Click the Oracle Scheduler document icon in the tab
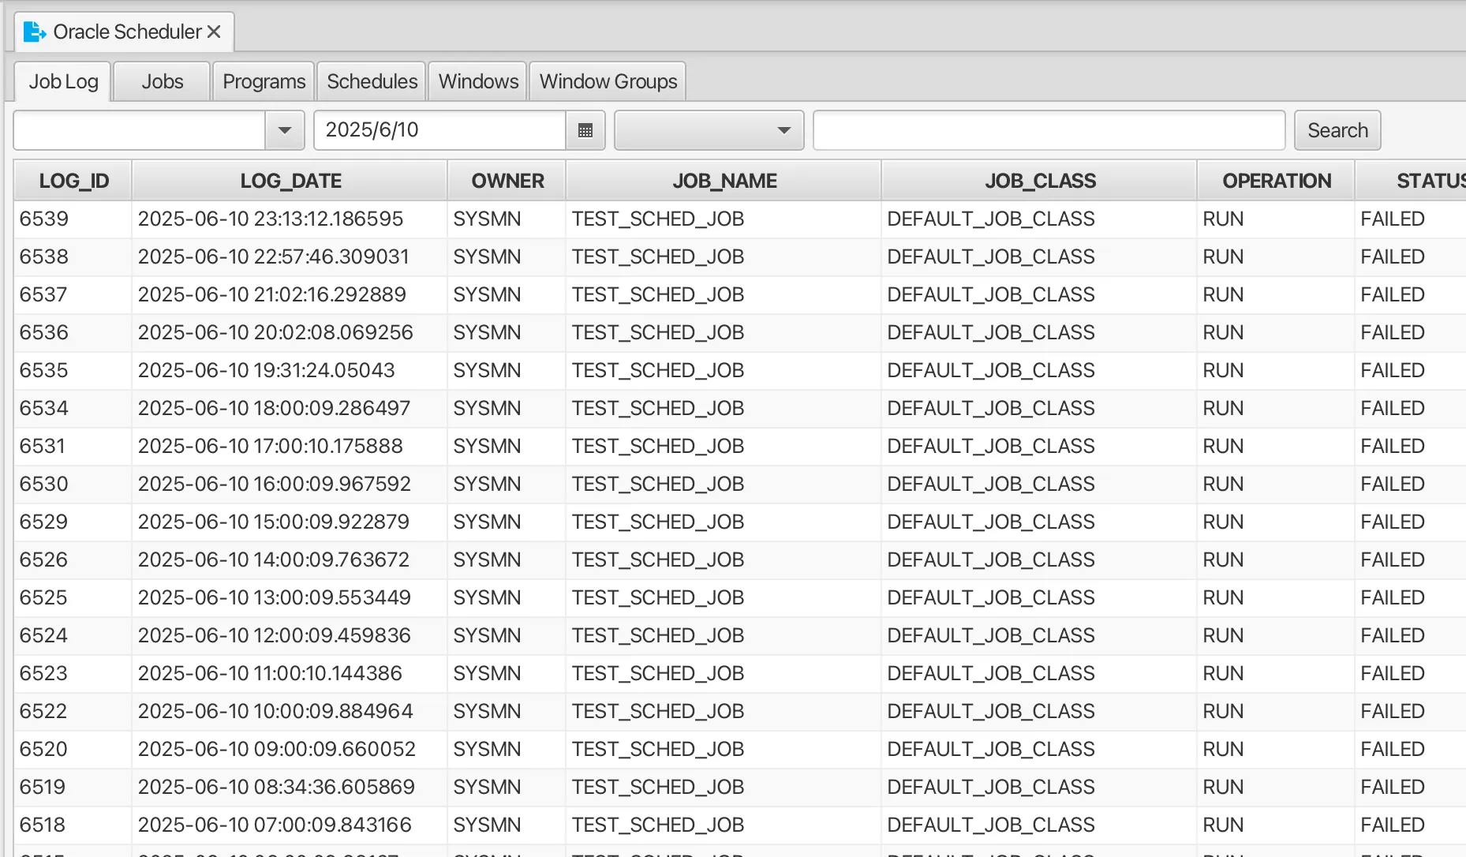 pos(35,32)
